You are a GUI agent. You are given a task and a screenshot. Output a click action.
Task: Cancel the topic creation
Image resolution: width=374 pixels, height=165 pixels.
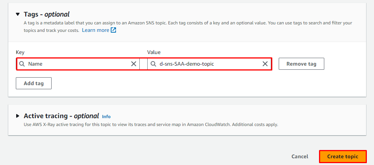(300, 156)
